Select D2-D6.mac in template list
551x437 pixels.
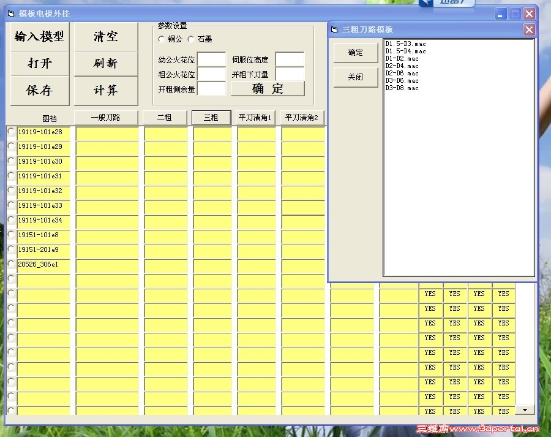(x=402, y=73)
